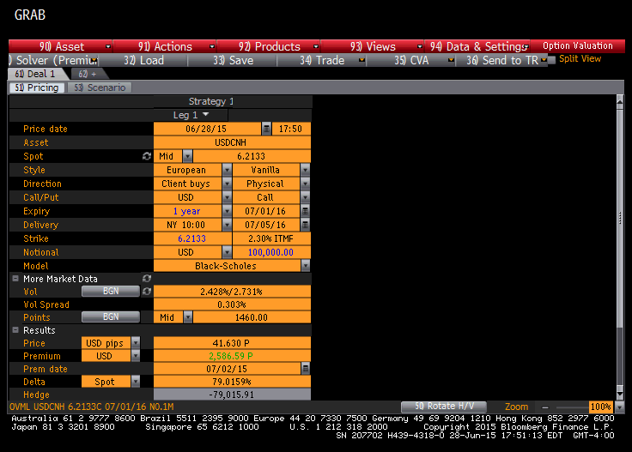Click the 50) Rotate H/V button

coord(444,407)
